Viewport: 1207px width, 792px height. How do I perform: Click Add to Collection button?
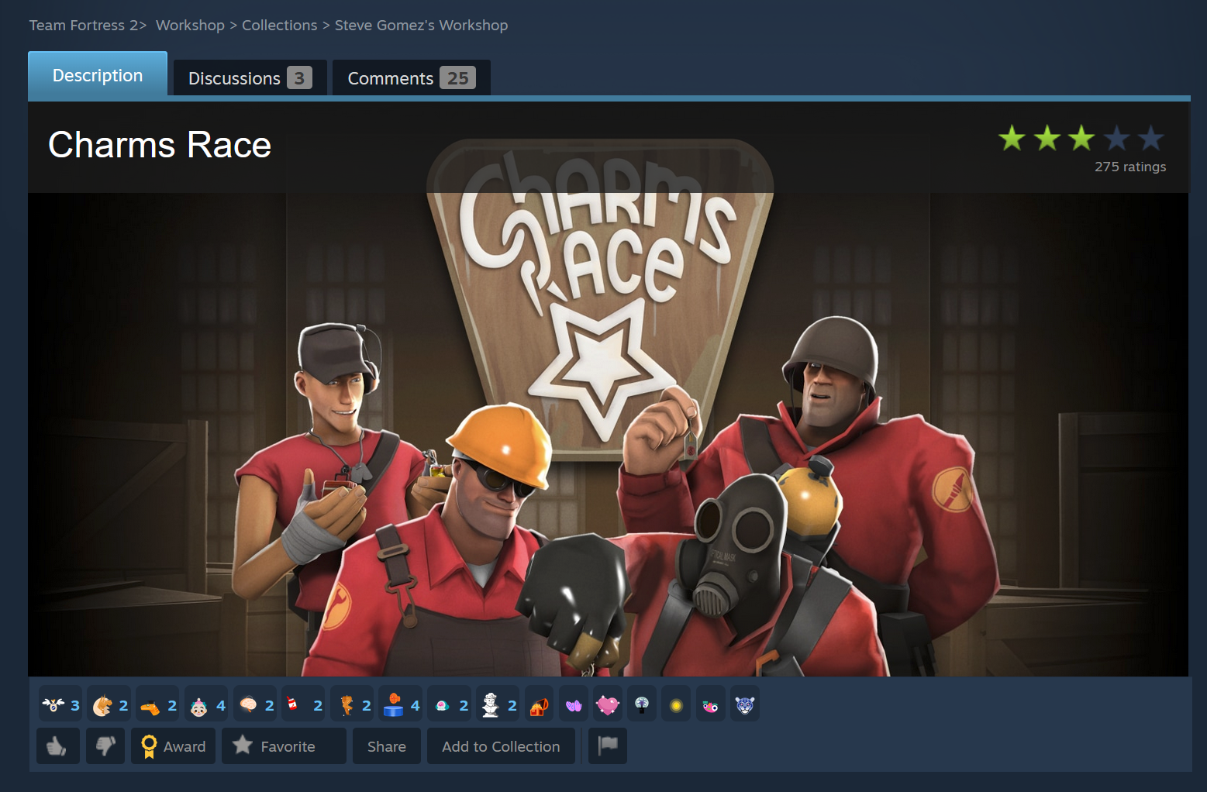coord(501,746)
